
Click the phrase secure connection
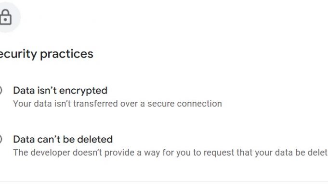(x=184, y=104)
